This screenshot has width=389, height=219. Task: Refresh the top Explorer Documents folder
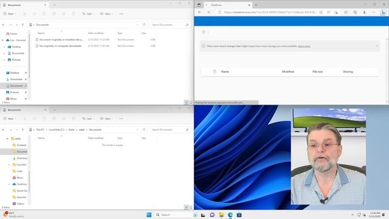coord(144,25)
